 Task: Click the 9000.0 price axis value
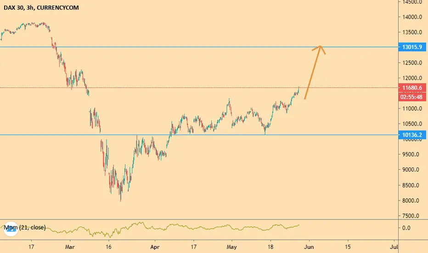pos(411,170)
